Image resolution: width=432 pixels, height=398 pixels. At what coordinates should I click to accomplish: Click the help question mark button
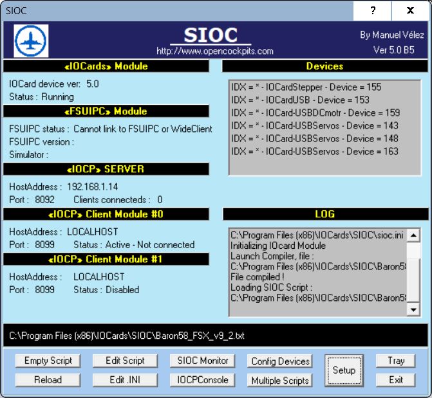point(372,11)
